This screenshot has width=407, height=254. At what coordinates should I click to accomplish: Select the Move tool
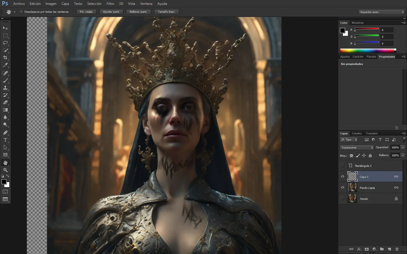5,28
